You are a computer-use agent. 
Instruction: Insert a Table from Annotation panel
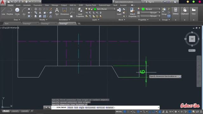(x=71, y=16)
